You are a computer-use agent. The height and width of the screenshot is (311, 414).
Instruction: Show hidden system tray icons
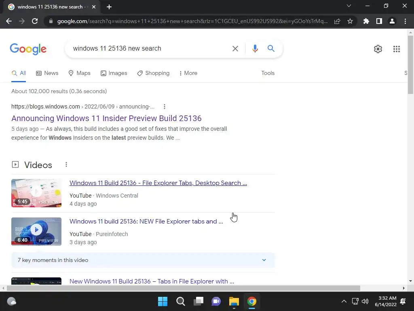tap(344, 301)
